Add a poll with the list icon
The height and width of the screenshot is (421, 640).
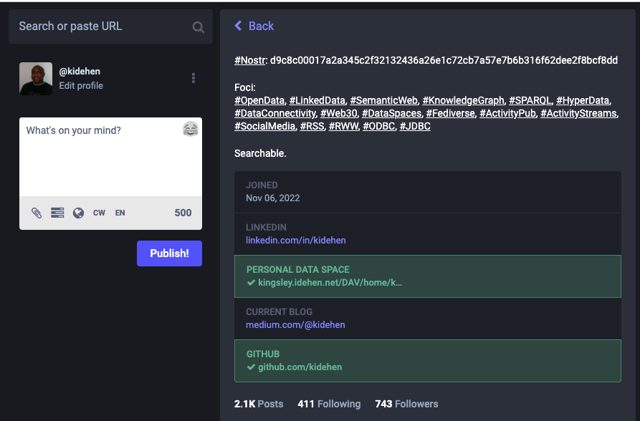pyautogui.click(x=57, y=213)
